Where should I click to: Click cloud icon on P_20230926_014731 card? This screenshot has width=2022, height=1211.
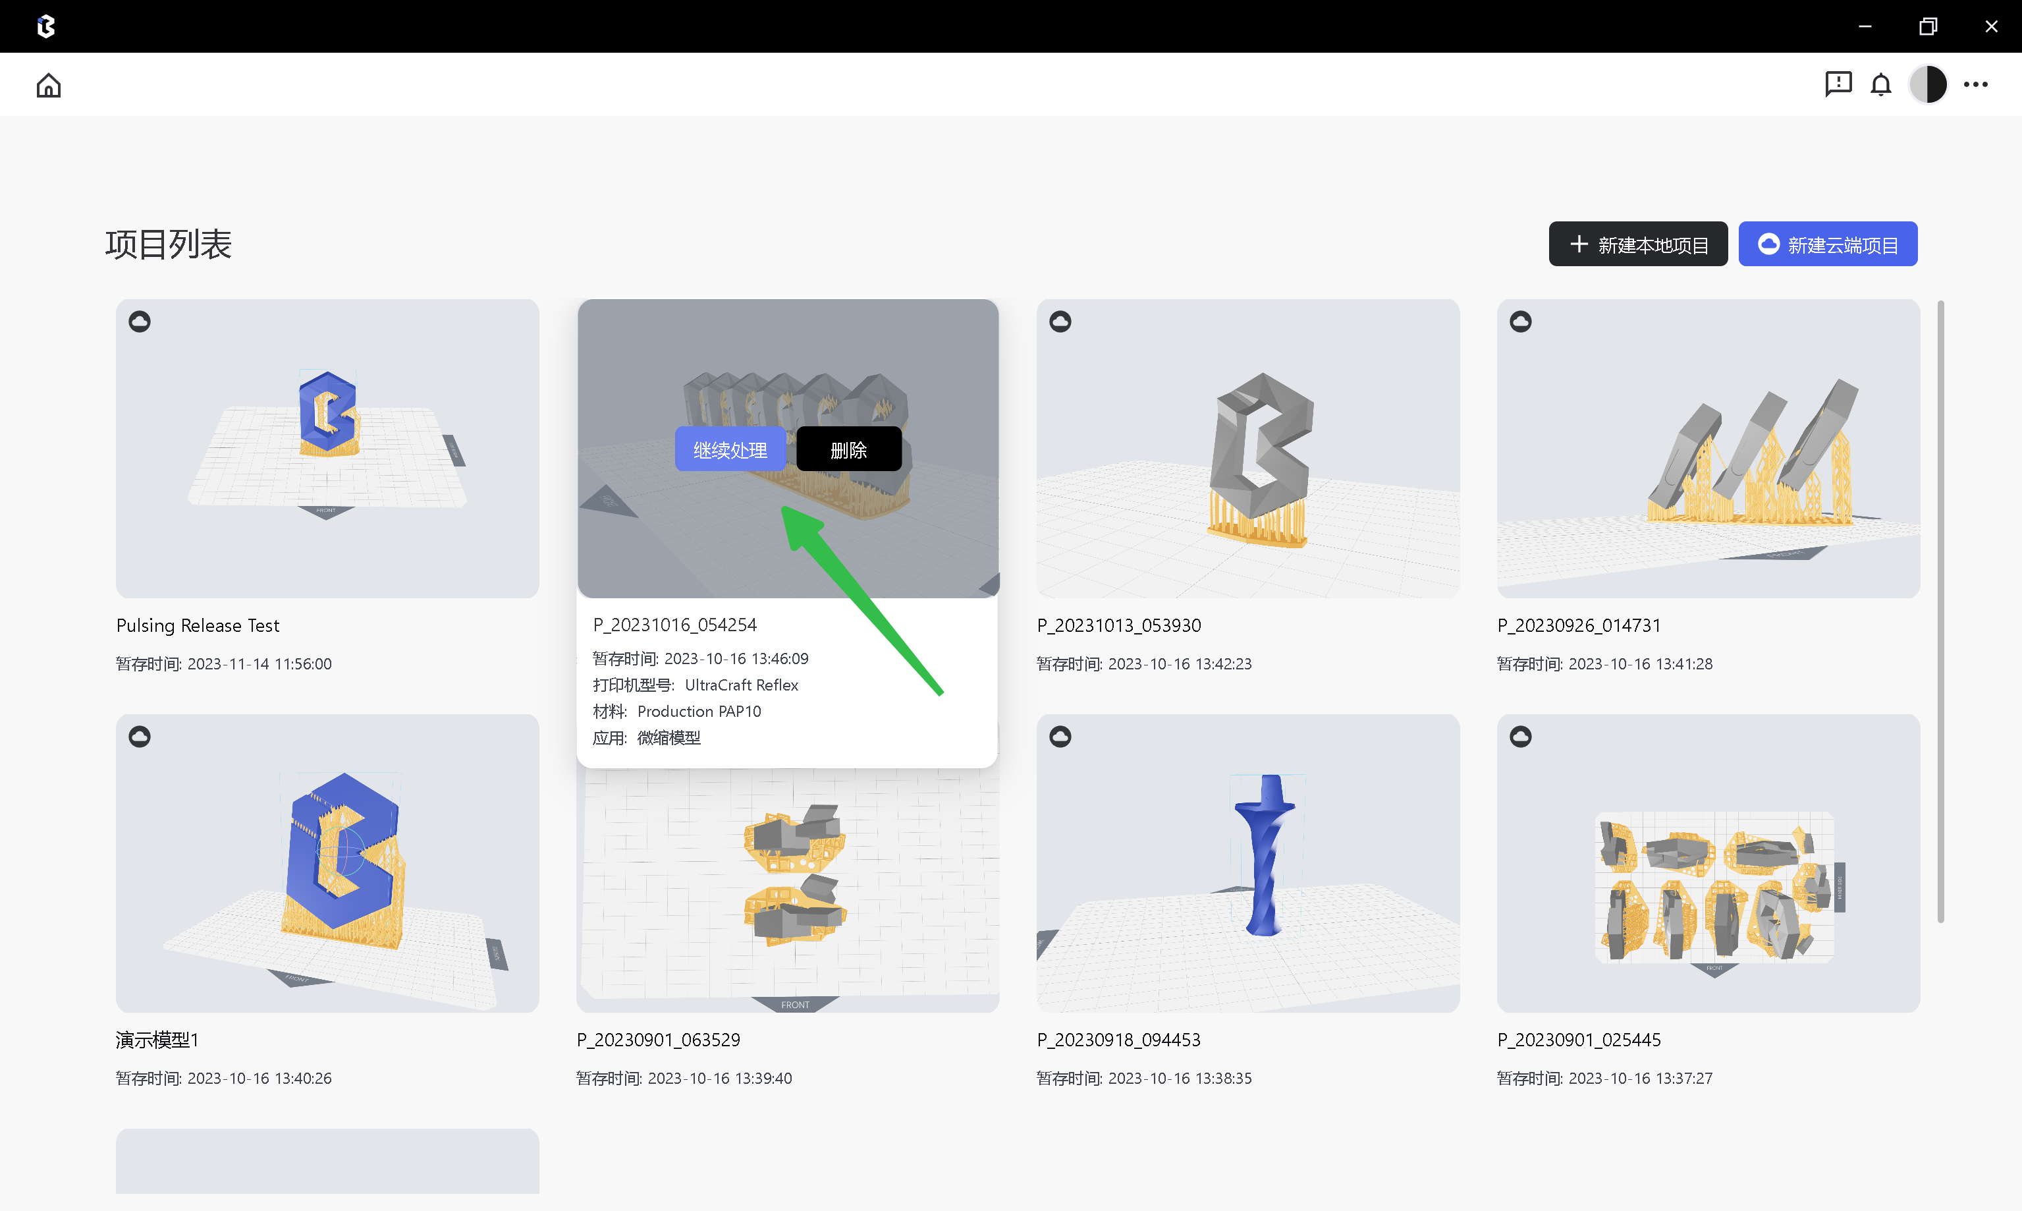pyautogui.click(x=1519, y=322)
